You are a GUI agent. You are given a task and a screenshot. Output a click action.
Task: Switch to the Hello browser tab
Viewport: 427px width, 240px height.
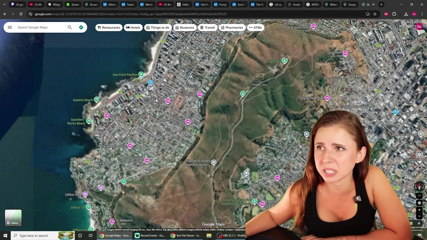coord(183,4)
